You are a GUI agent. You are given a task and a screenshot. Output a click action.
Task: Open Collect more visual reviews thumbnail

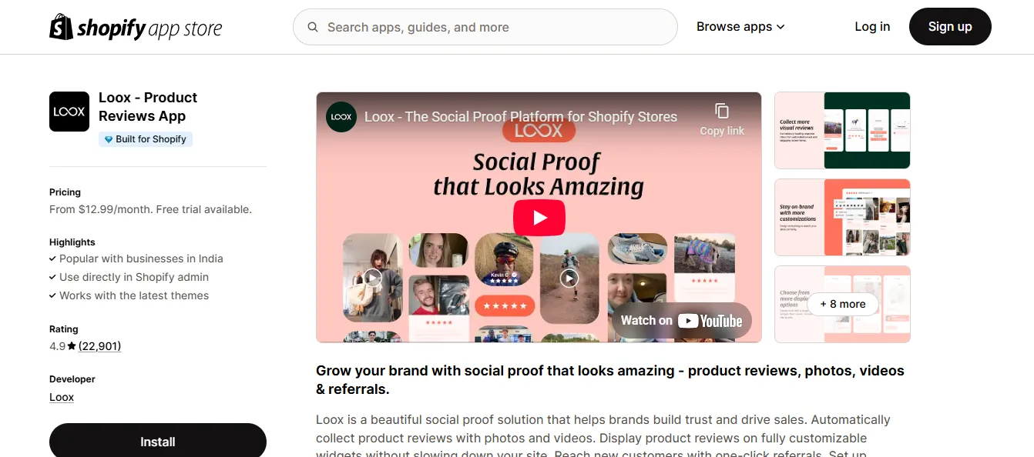pyautogui.click(x=842, y=130)
